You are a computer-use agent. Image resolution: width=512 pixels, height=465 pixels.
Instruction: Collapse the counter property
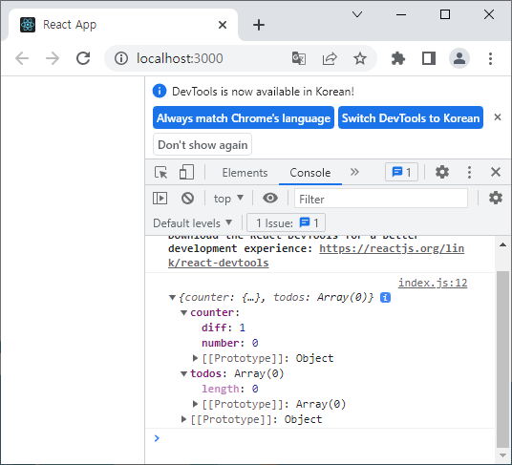point(183,313)
